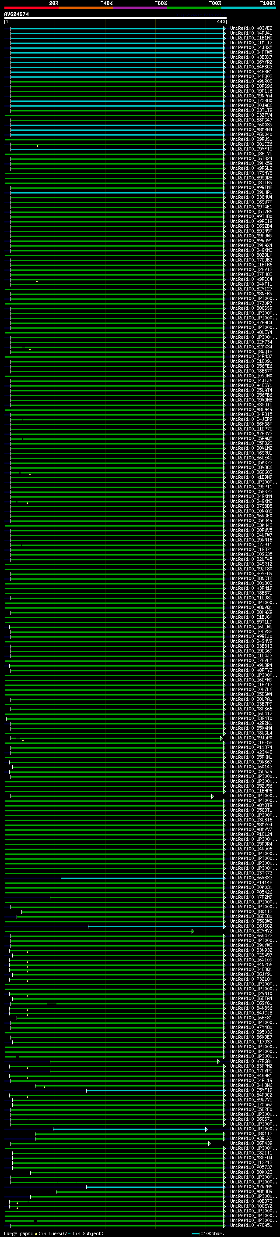Select hit label UniRef100_C6SW70
The width and height of the screenshot is (280, 1237).
[251, 202]
